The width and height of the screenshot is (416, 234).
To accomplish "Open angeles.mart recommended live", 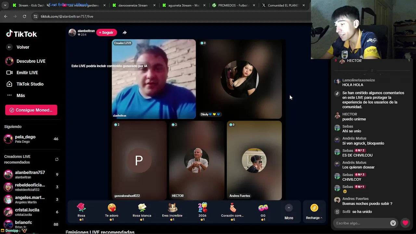I will click(x=31, y=199).
